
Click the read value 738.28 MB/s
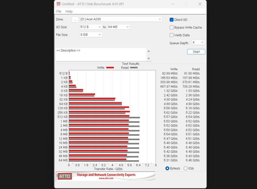[x=191, y=86]
